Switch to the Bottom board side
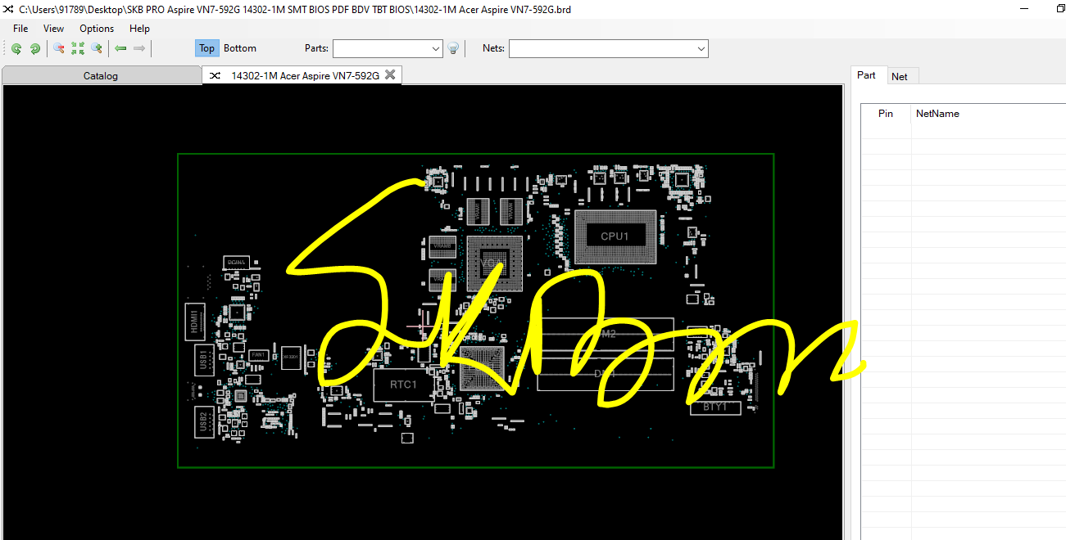The width and height of the screenshot is (1066, 540). coord(240,48)
